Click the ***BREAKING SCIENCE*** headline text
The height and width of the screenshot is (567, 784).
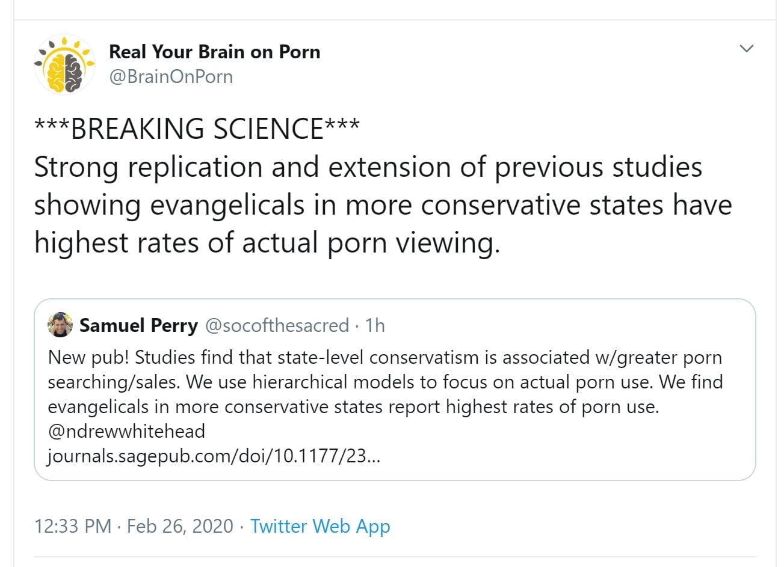click(x=197, y=129)
